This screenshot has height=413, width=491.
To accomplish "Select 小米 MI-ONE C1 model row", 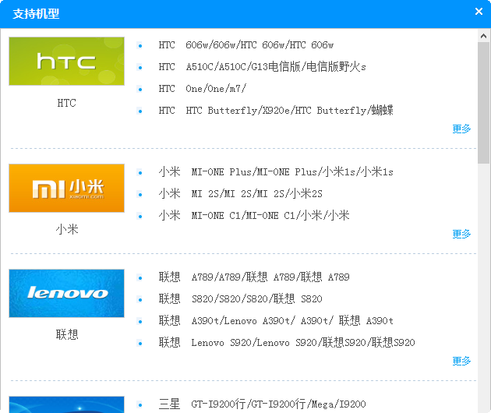I will 254,216.
